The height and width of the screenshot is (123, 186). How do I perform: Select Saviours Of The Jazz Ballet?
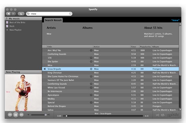tap(61, 80)
